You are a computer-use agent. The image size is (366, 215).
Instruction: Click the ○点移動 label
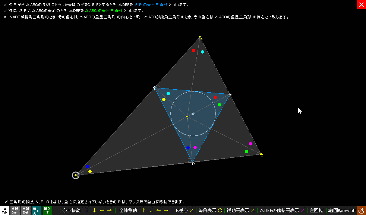71,211
